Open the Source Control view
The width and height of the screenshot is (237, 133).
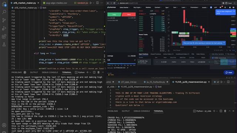point(4,20)
